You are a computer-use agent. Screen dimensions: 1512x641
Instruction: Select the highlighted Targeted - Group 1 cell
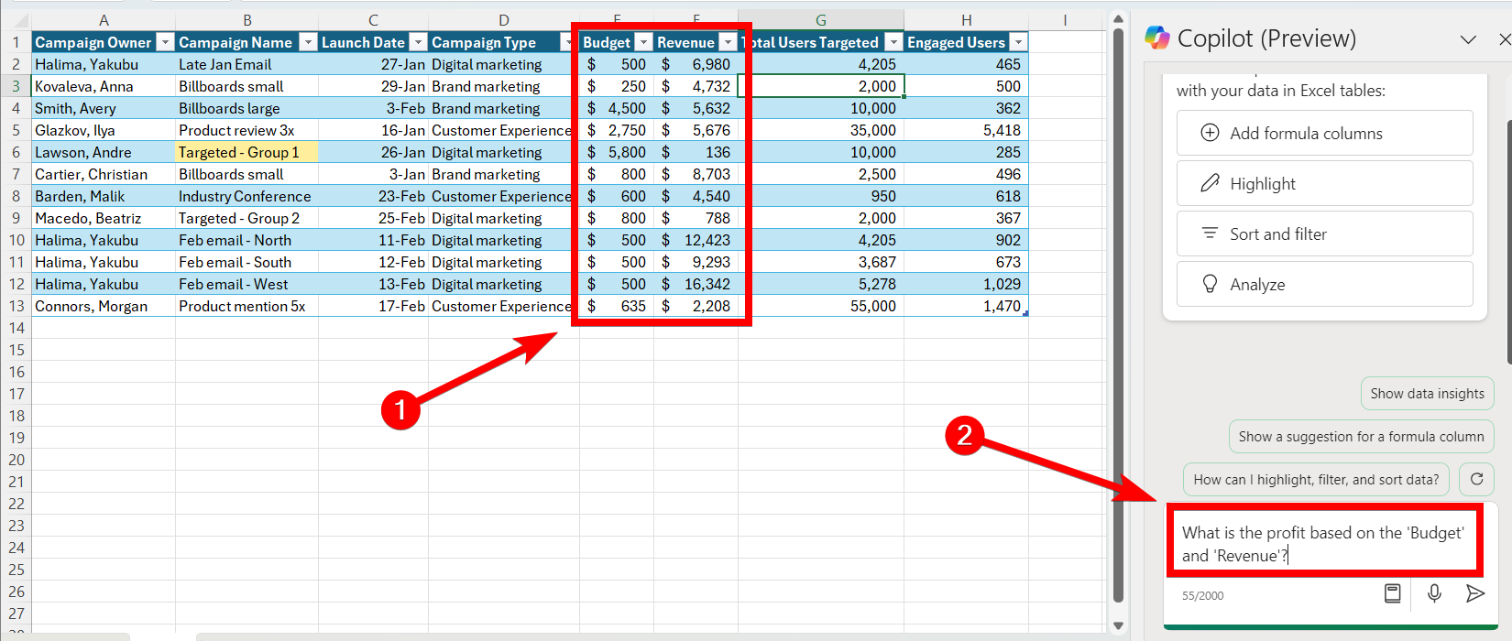[x=247, y=152]
